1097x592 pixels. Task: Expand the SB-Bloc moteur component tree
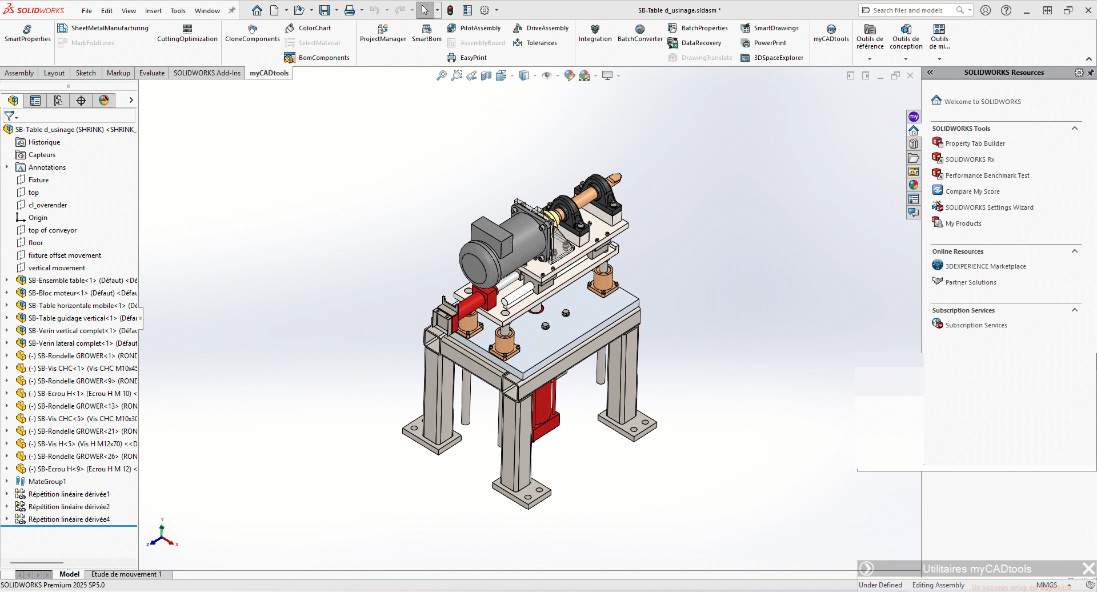click(7, 293)
